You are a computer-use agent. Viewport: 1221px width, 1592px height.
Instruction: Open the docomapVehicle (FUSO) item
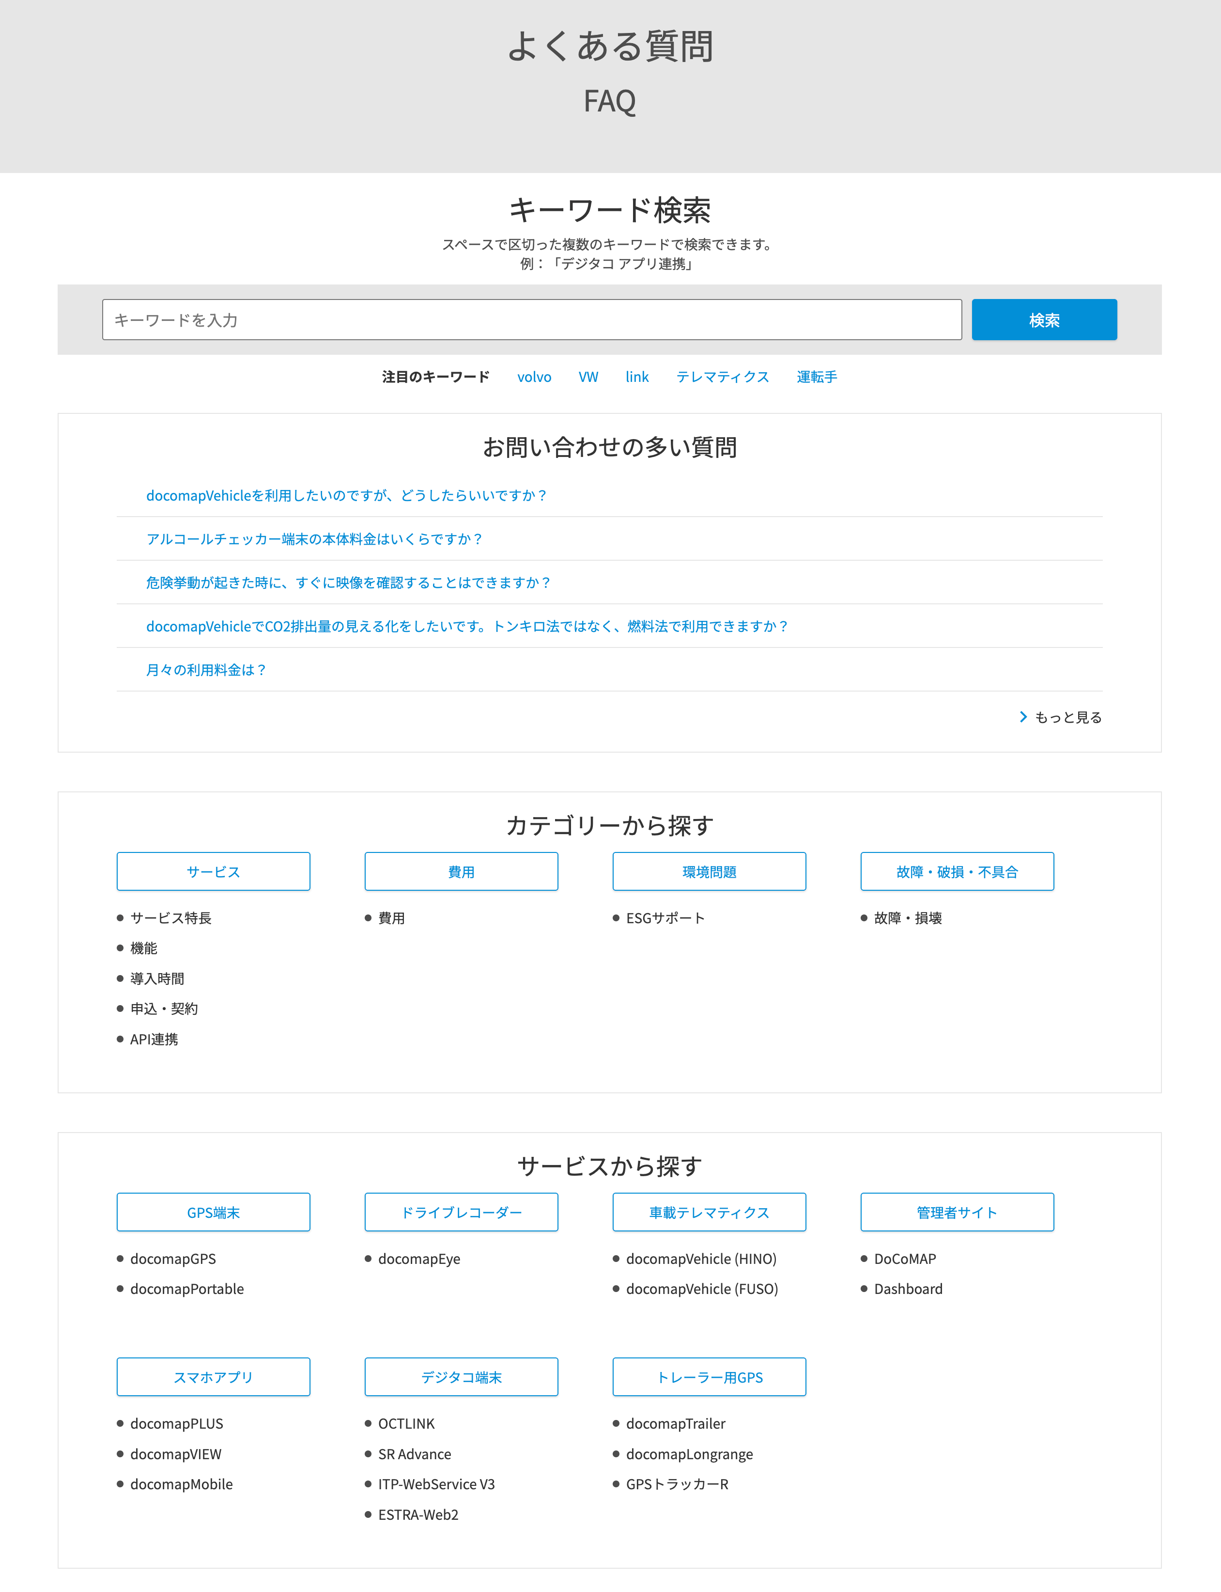pyautogui.click(x=701, y=1289)
